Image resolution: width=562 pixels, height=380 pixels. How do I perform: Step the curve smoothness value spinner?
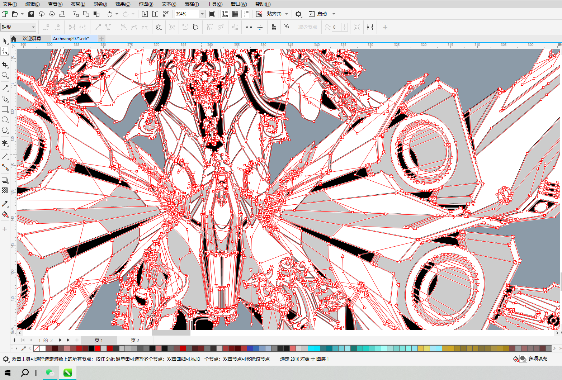click(x=344, y=27)
